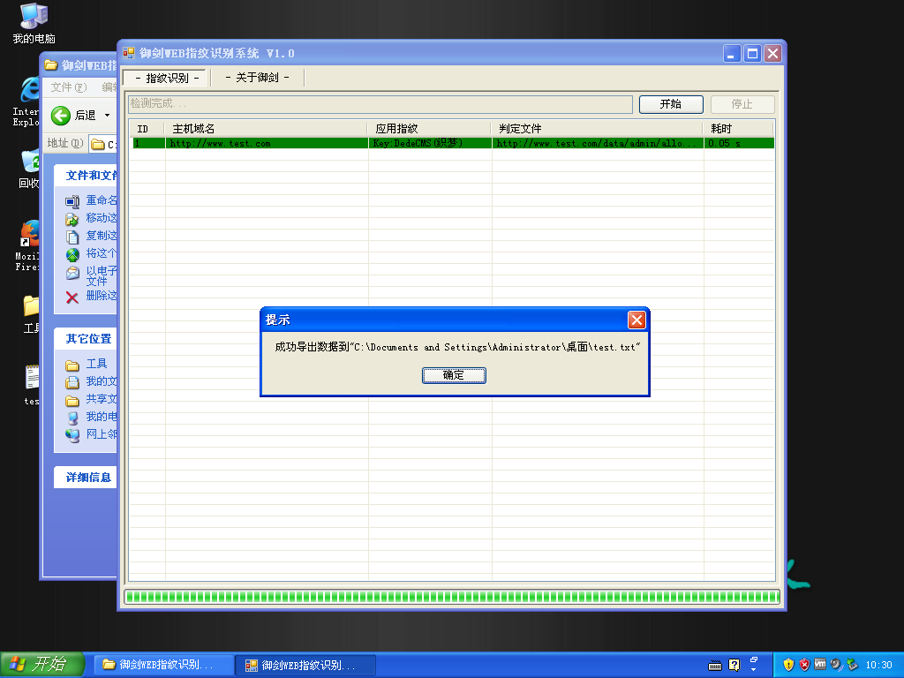
Task: Click the language bar options arrow
Action: pyautogui.click(x=754, y=669)
